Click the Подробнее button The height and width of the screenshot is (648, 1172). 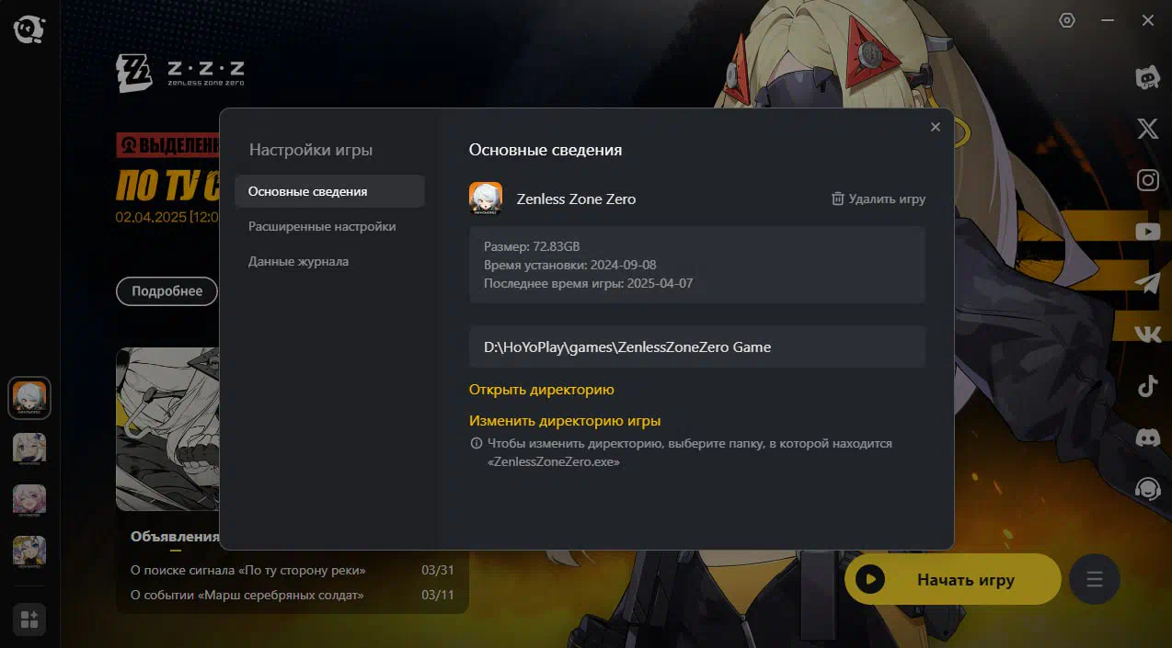[167, 291]
